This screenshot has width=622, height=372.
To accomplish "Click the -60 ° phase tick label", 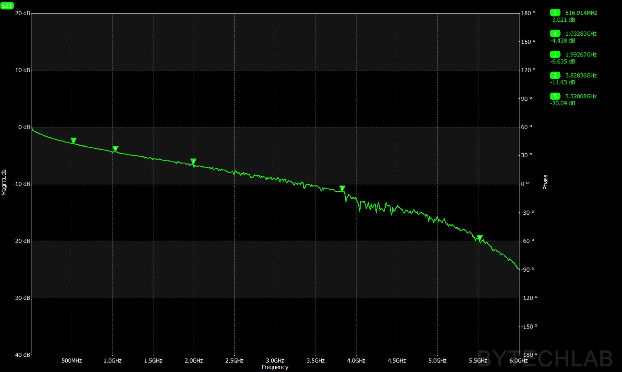I will [x=528, y=241].
